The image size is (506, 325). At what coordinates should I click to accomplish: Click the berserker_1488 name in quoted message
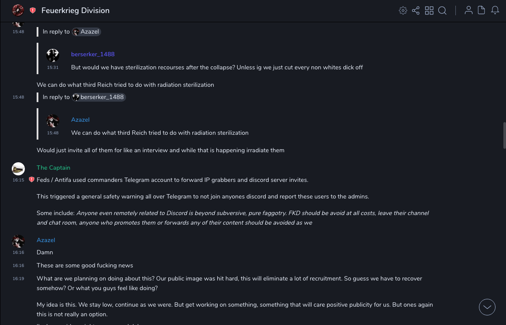tap(93, 55)
